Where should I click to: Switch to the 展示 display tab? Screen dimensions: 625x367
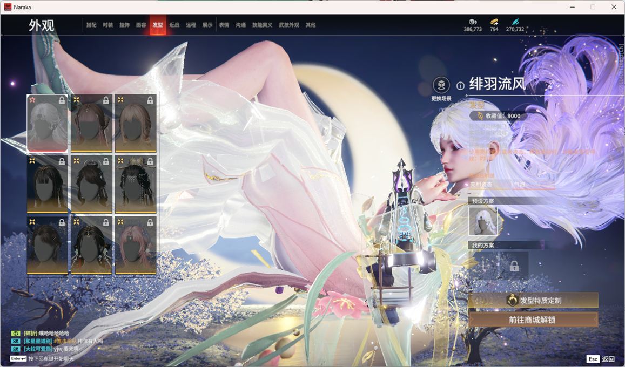(207, 25)
